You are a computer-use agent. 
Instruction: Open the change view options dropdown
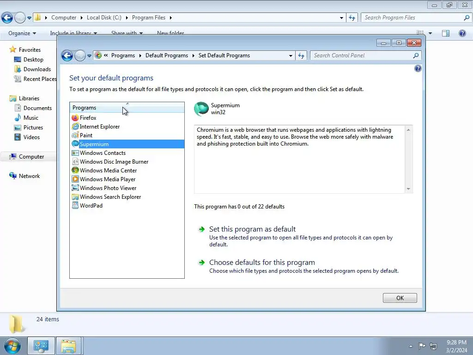click(x=430, y=33)
